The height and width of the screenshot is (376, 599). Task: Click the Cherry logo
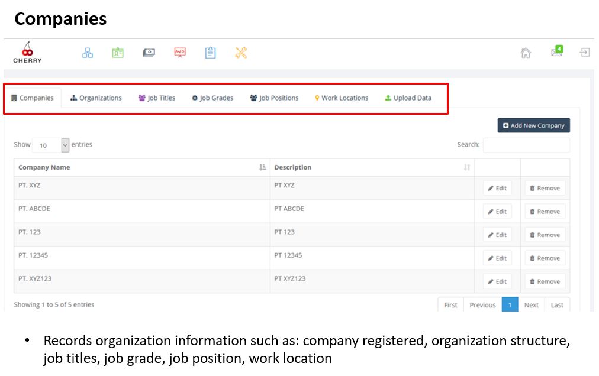(x=27, y=53)
